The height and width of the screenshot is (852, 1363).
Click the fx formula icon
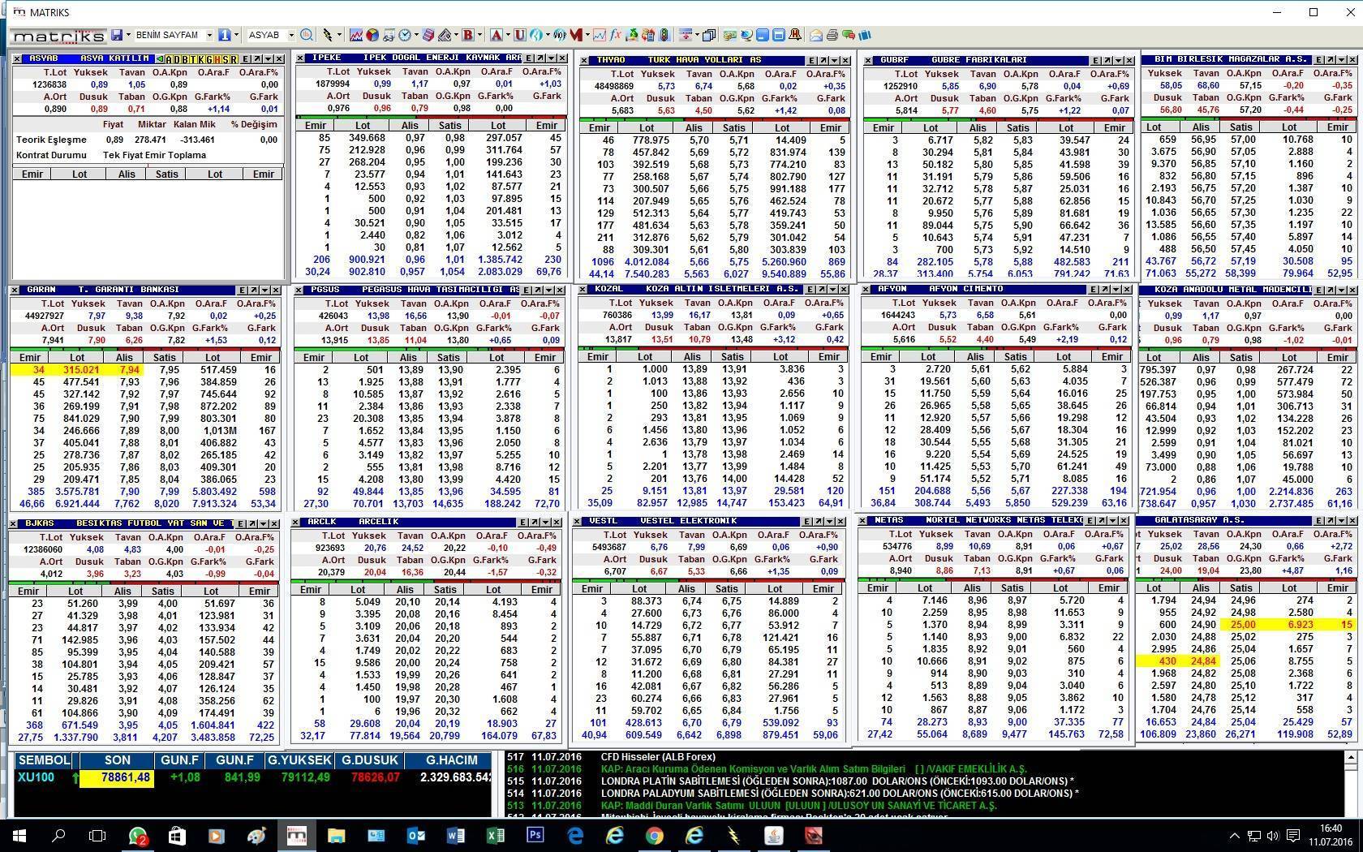616,36
